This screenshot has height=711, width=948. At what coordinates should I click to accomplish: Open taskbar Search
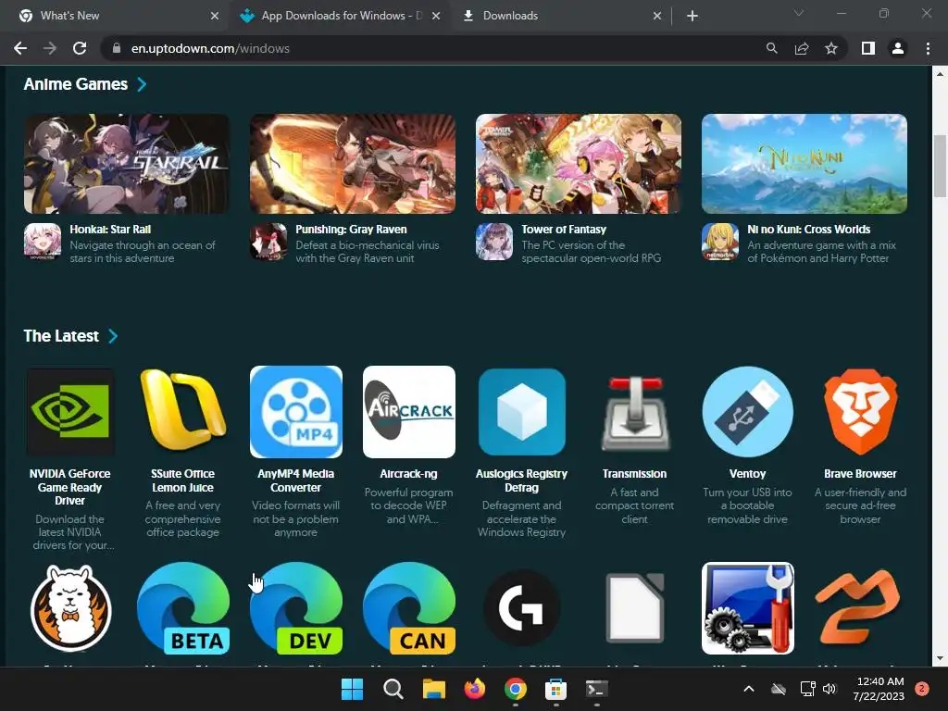click(x=393, y=689)
